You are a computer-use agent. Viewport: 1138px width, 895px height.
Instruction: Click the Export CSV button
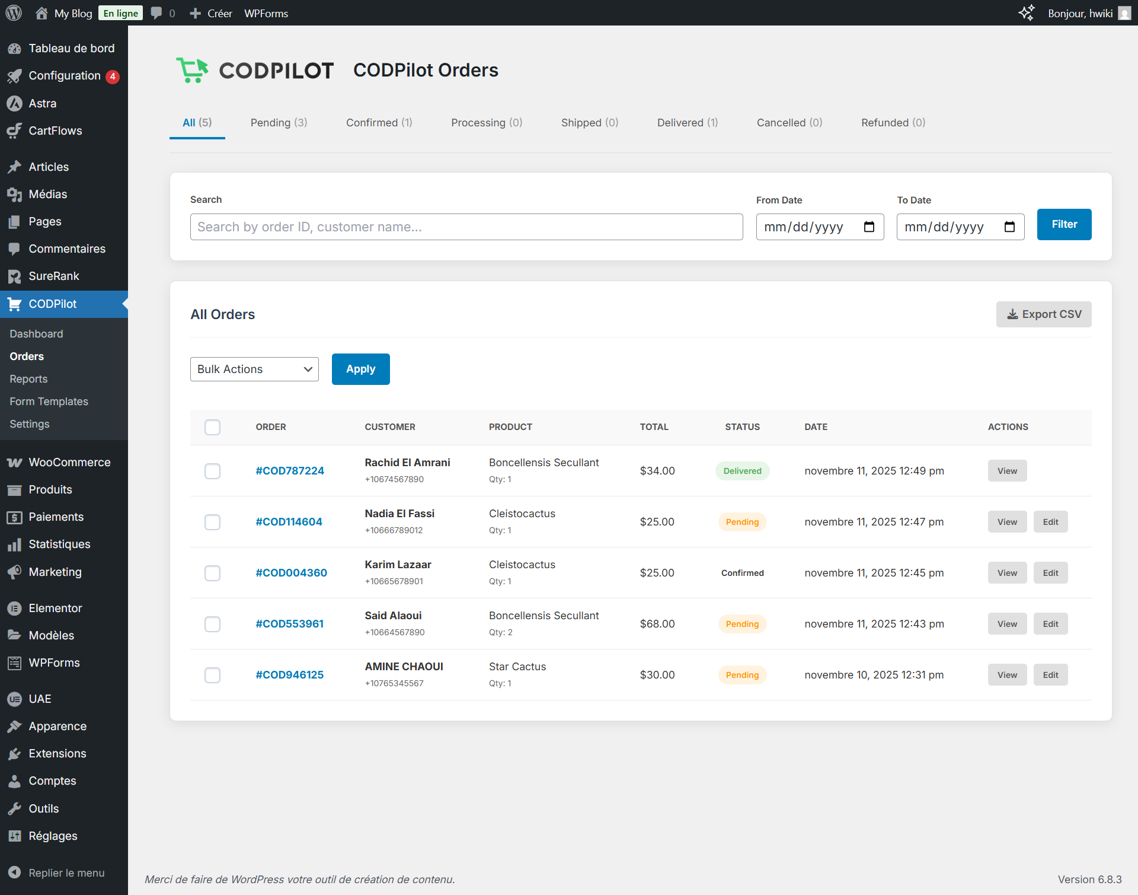[1043, 314]
